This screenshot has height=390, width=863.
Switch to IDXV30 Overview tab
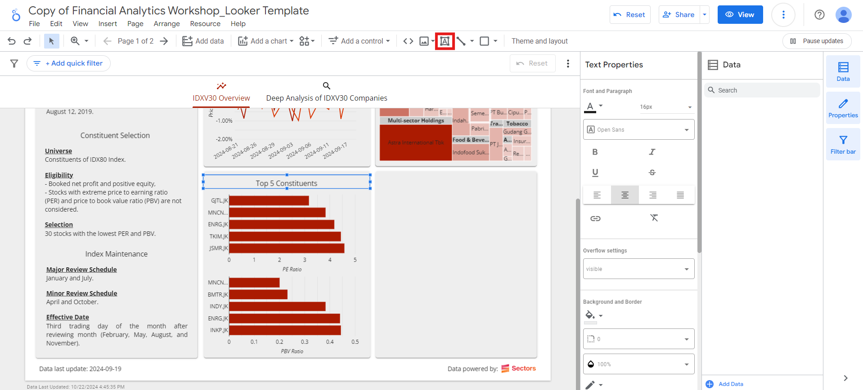pos(221,93)
